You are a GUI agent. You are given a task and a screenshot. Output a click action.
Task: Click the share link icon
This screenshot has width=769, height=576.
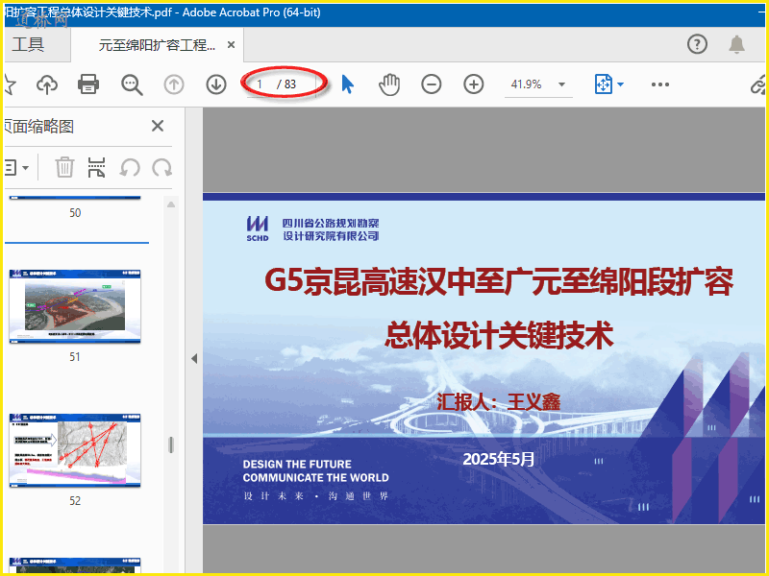pos(757,84)
